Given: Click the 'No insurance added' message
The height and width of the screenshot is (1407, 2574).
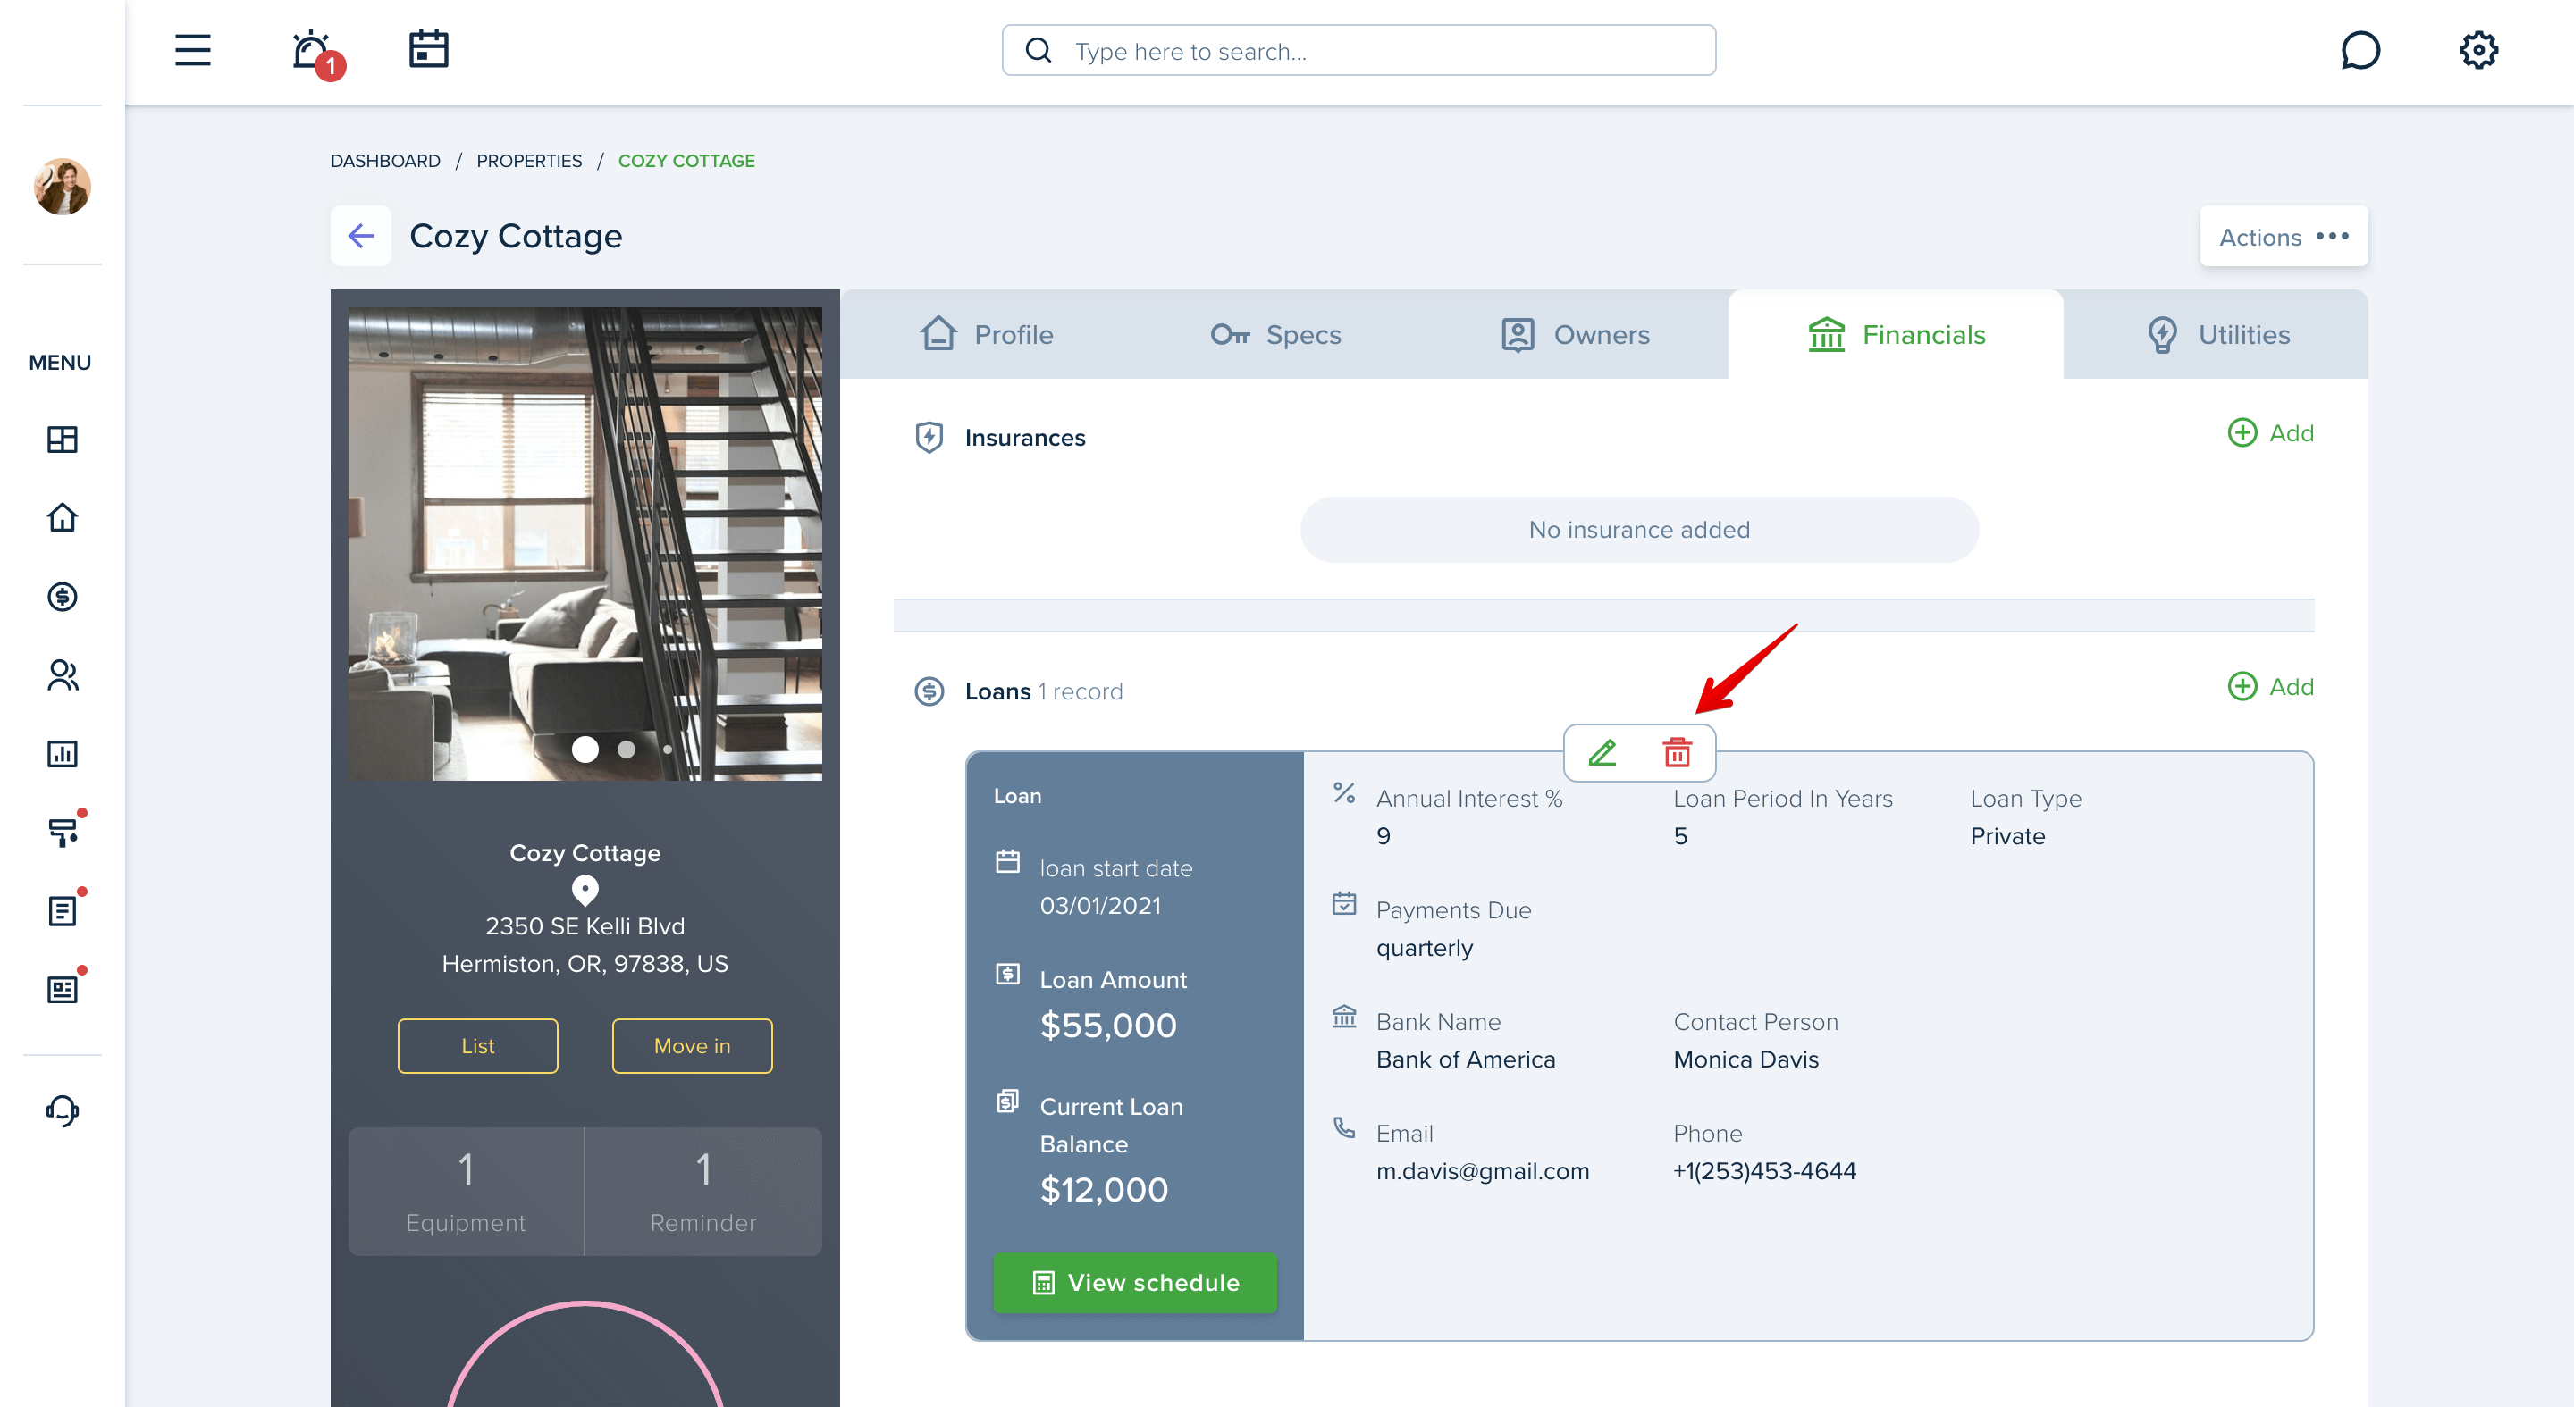Looking at the screenshot, I should (1639, 531).
